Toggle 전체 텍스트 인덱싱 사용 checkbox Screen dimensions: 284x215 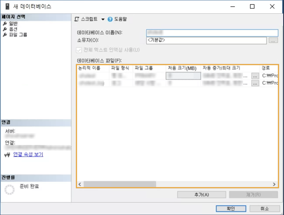click(79, 50)
